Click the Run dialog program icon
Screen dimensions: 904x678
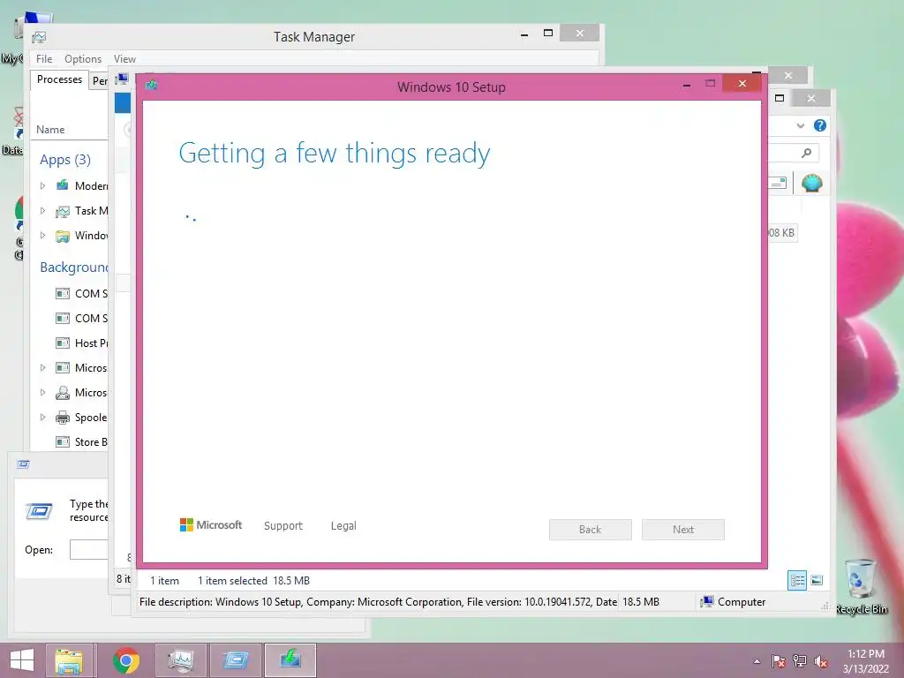click(39, 511)
